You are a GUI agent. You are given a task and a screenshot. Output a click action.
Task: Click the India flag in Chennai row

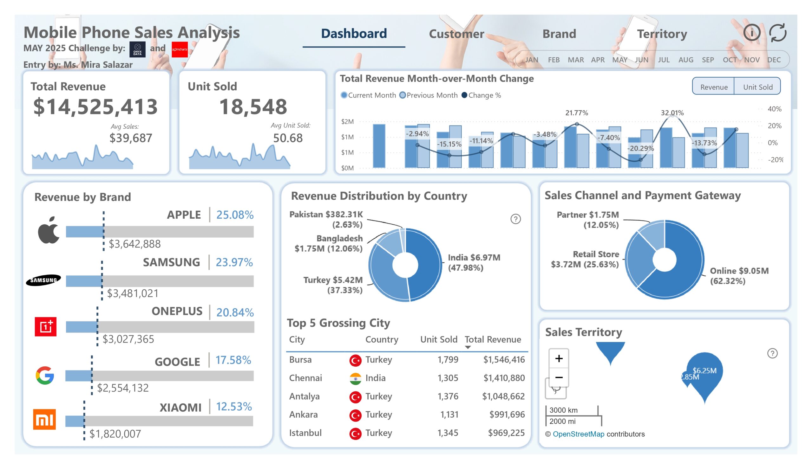tap(356, 379)
